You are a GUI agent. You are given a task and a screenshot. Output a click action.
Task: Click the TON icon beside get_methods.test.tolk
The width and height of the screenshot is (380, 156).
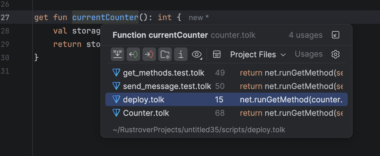coord(116,73)
